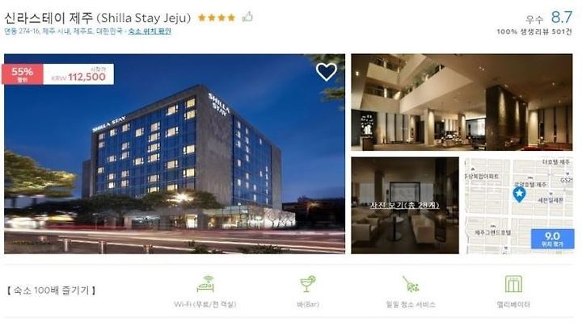Click the elevator amenity icon
The height and width of the screenshot is (326, 582).
coord(513,284)
